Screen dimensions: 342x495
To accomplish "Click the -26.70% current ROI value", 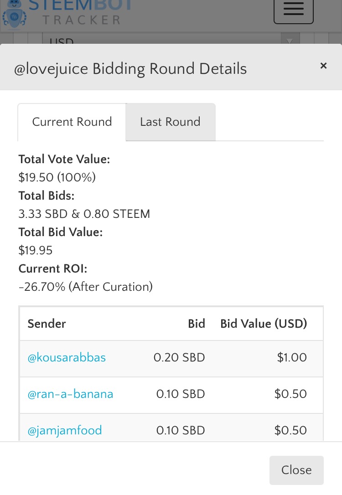I will (x=85, y=287).
